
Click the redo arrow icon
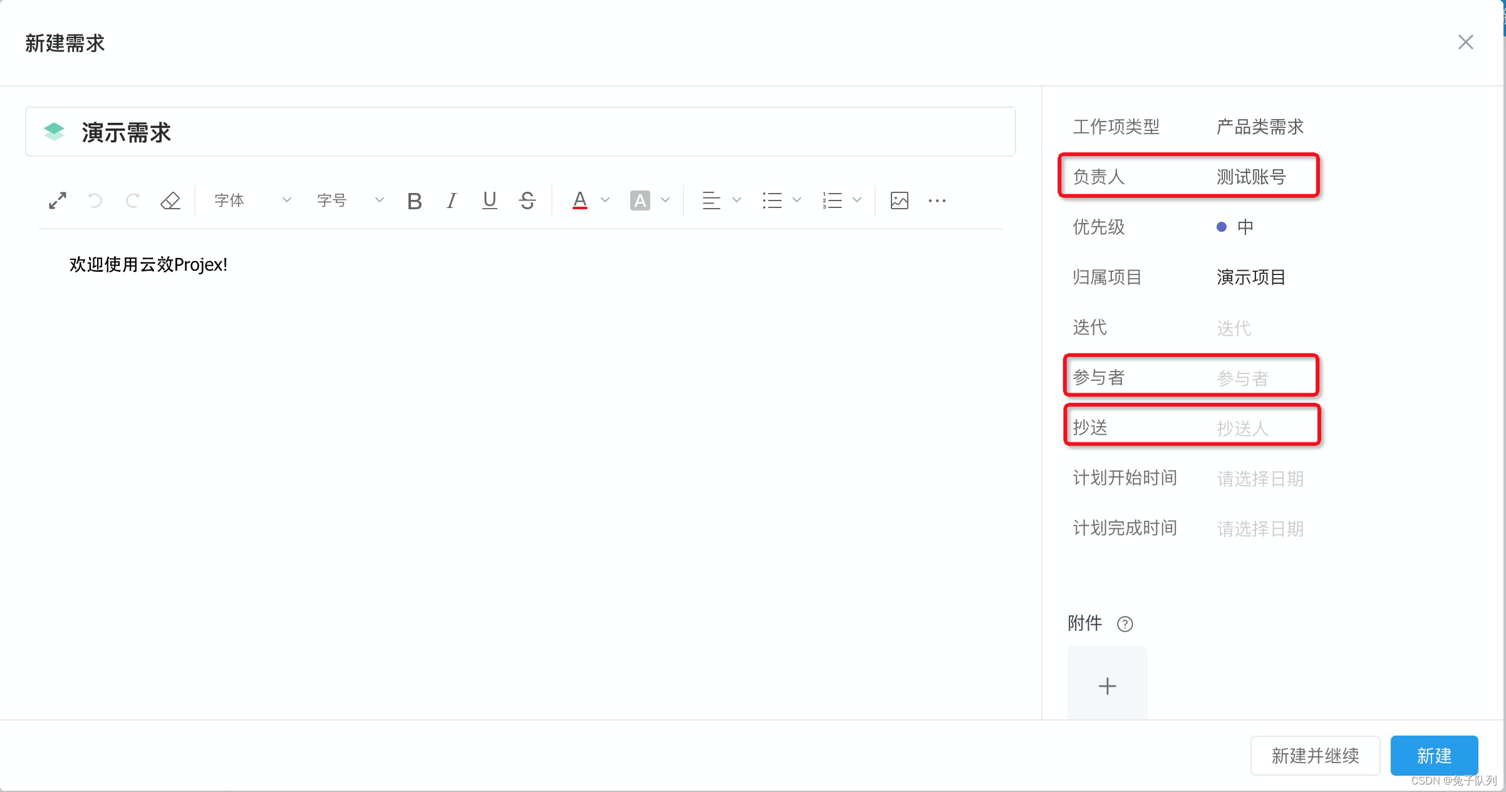pos(132,201)
